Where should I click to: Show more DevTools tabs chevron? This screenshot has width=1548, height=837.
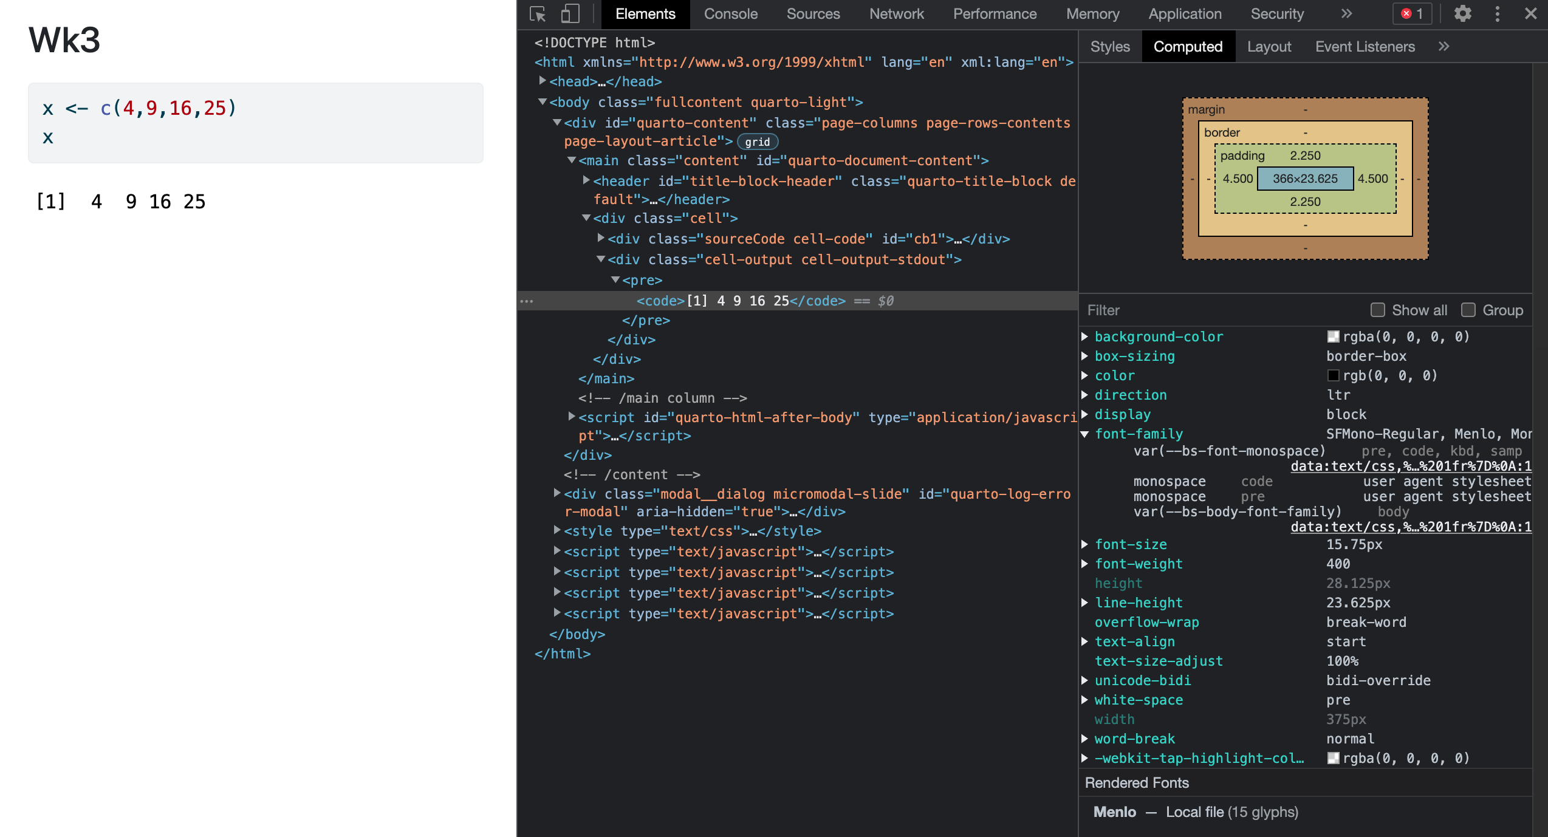click(x=1347, y=14)
